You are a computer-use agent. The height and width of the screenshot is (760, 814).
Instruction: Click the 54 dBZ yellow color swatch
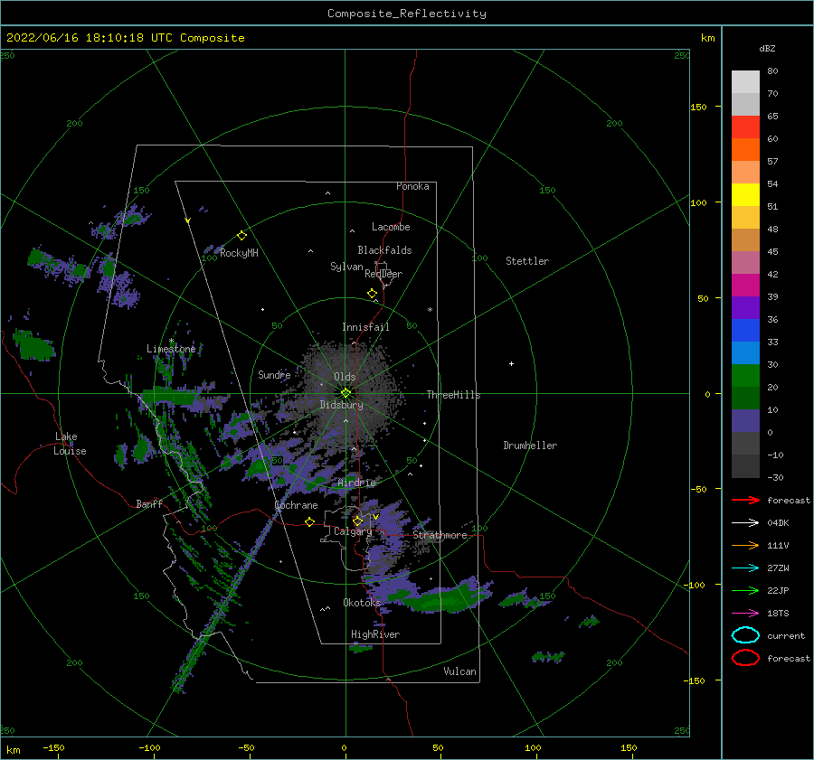coord(745,194)
